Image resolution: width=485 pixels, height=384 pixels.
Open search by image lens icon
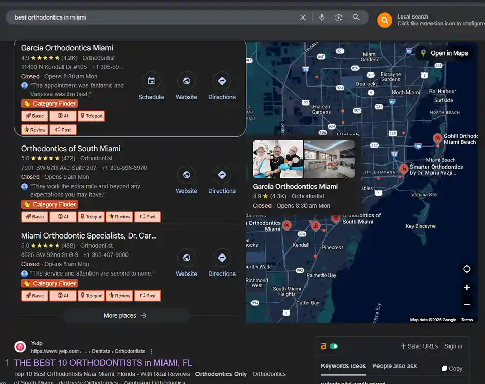[338, 17]
